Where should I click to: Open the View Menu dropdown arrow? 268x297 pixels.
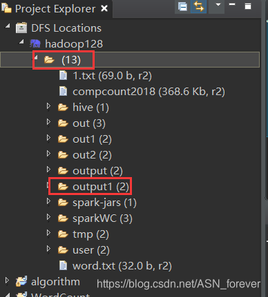coord(218,5)
